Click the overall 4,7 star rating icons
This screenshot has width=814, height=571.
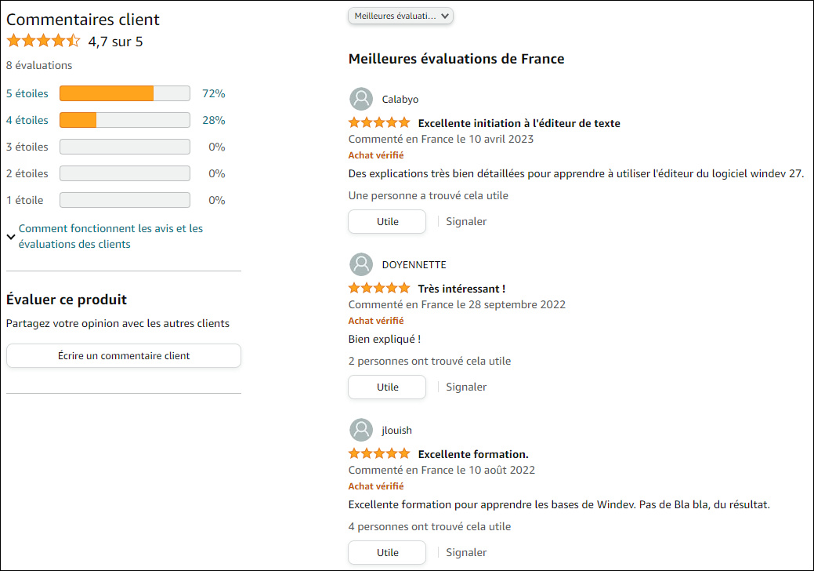(x=44, y=42)
